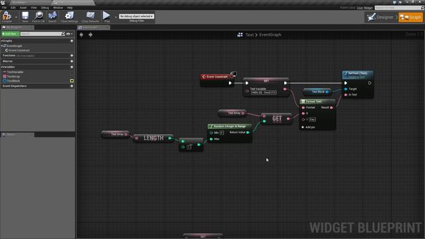Open the Play options dropdown arrow

pyautogui.click(x=116, y=17)
